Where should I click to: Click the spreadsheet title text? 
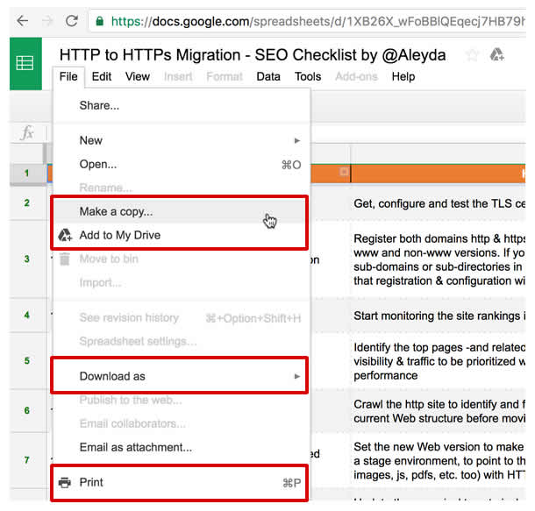[x=253, y=55]
